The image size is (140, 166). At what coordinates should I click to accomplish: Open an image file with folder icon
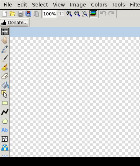pos(13,14)
